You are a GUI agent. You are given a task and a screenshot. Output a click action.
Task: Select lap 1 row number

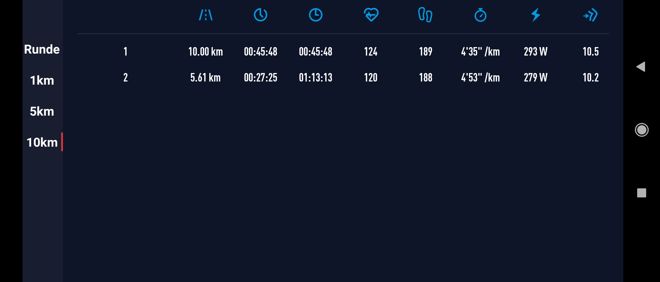point(126,52)
